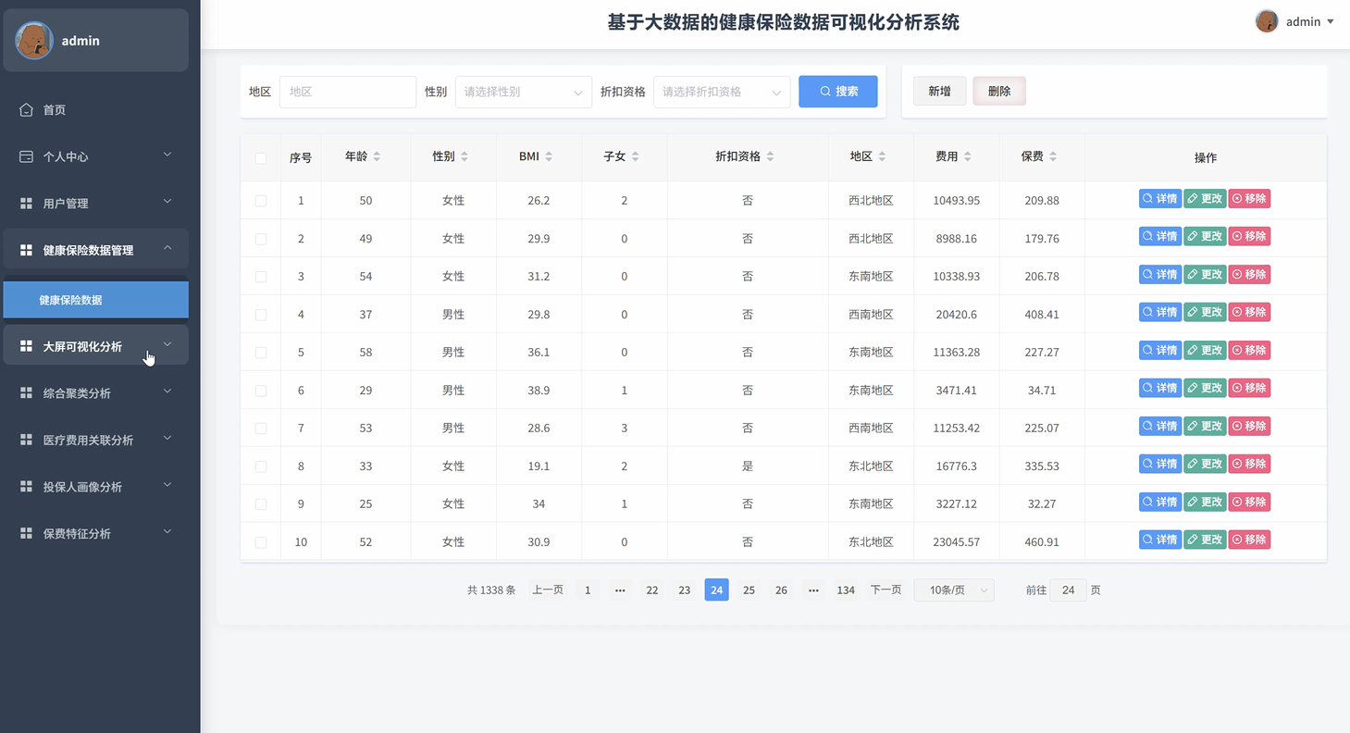The width and height of the screenshot is (1350, 733).
Task: Check the checkbox for row 2
Action: tap(261, 239)
